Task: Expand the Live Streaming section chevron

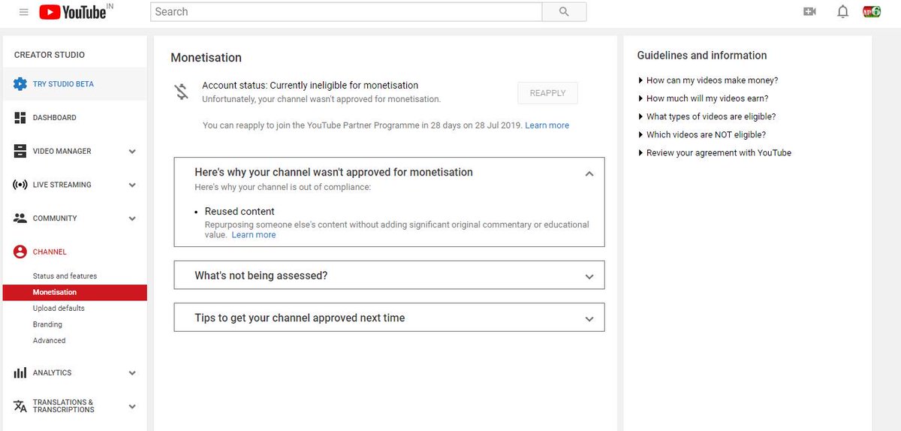Action: tap(132, 185)
